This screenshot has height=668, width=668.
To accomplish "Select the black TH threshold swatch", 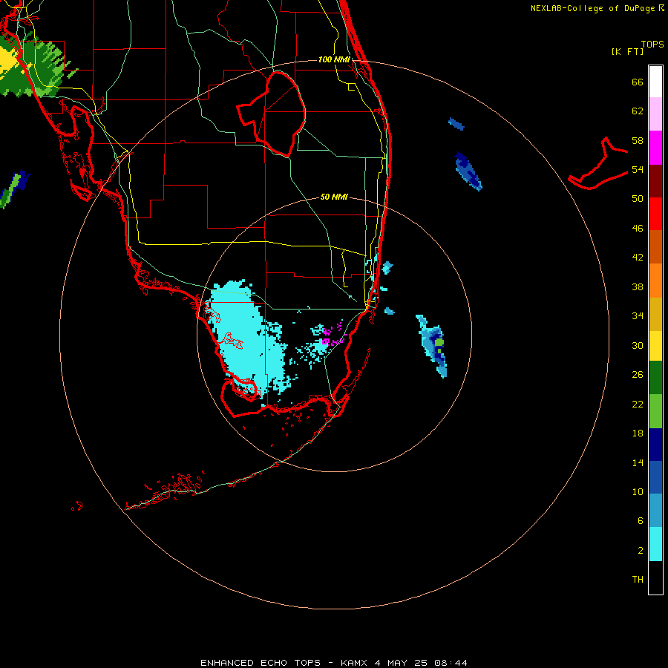I will [655, 577].
